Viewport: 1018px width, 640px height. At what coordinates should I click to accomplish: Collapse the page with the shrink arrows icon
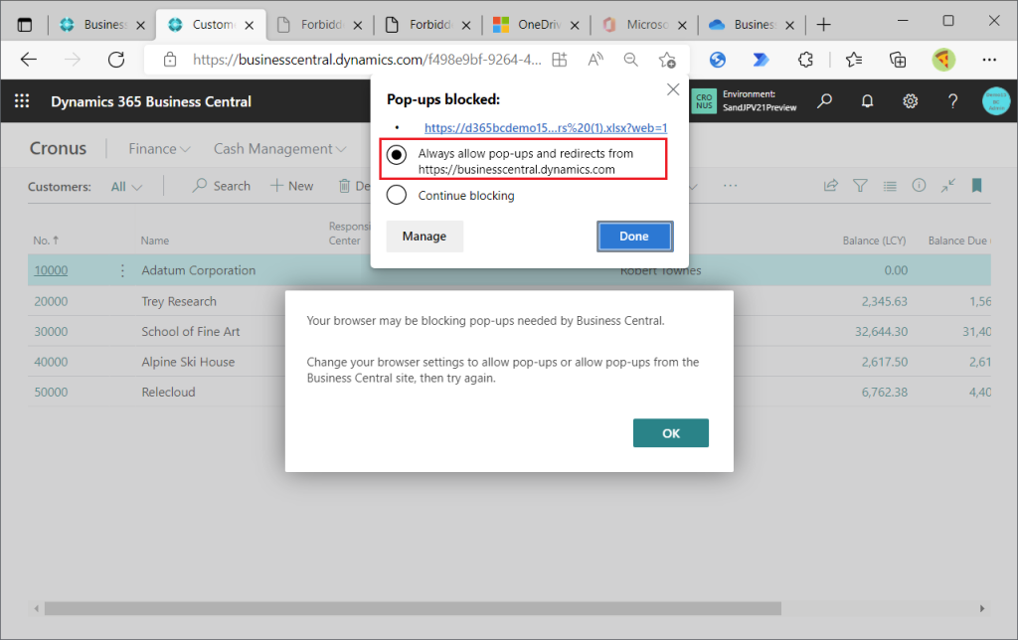tap(947, 185)
